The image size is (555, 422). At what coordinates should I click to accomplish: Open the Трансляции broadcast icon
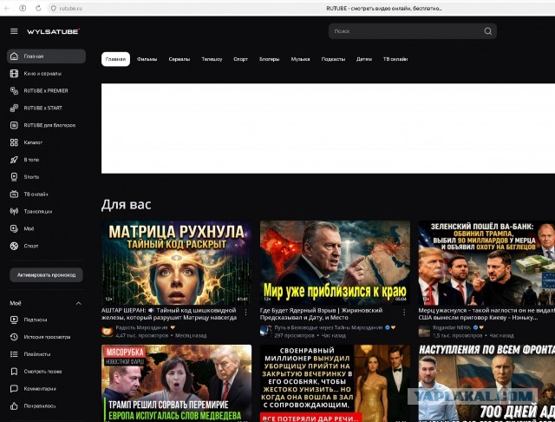14,211
